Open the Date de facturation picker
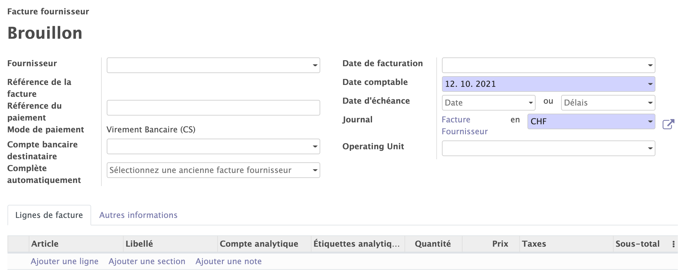This screenshot has height=276, width=686. click(548, 65)
